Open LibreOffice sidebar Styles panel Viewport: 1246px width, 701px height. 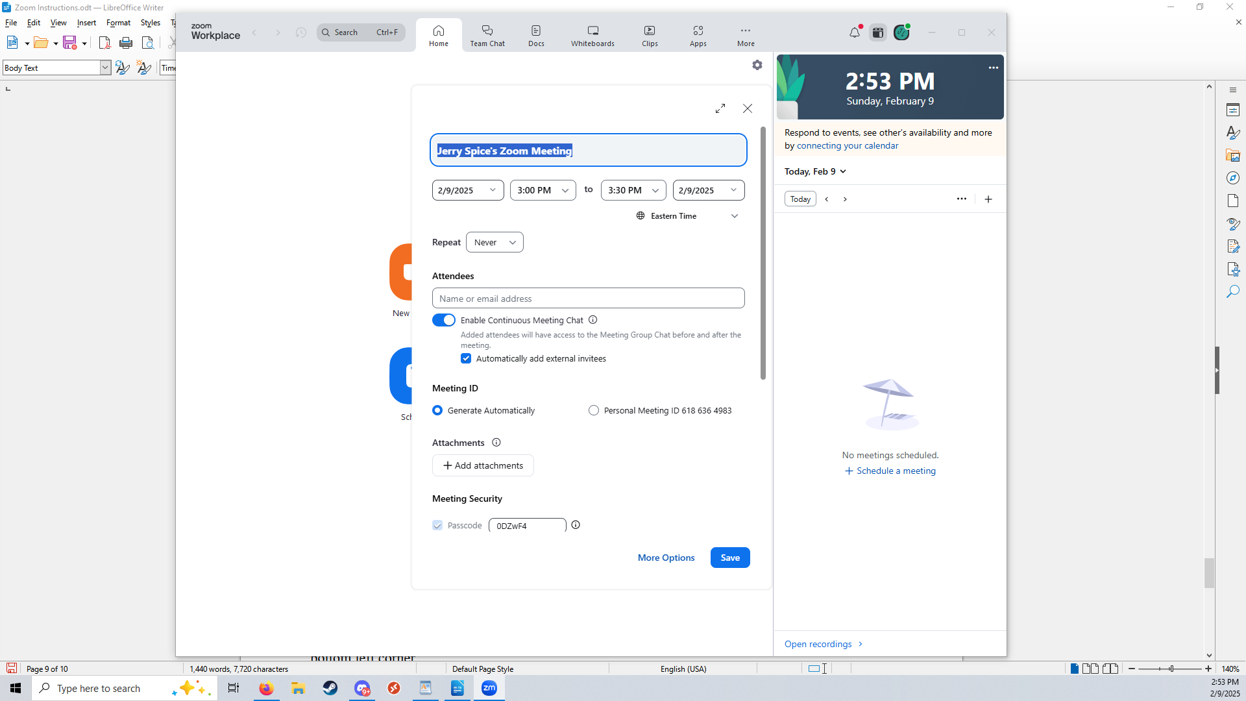coord(1233,132)
